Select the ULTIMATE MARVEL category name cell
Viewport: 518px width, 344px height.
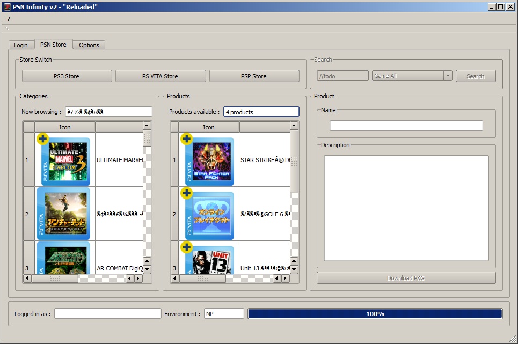[119, 160]
